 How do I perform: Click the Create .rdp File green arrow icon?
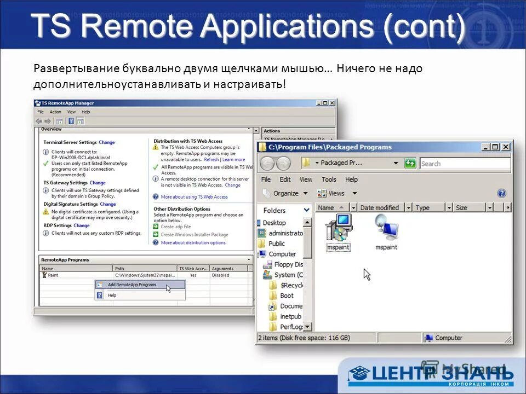point(156,227)
